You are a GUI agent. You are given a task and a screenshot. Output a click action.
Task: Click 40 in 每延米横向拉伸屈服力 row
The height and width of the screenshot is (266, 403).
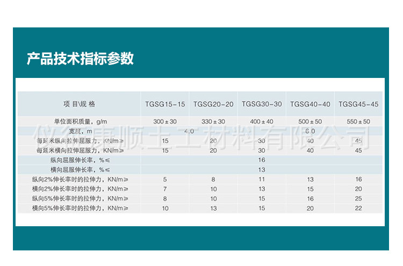[310, 150]
